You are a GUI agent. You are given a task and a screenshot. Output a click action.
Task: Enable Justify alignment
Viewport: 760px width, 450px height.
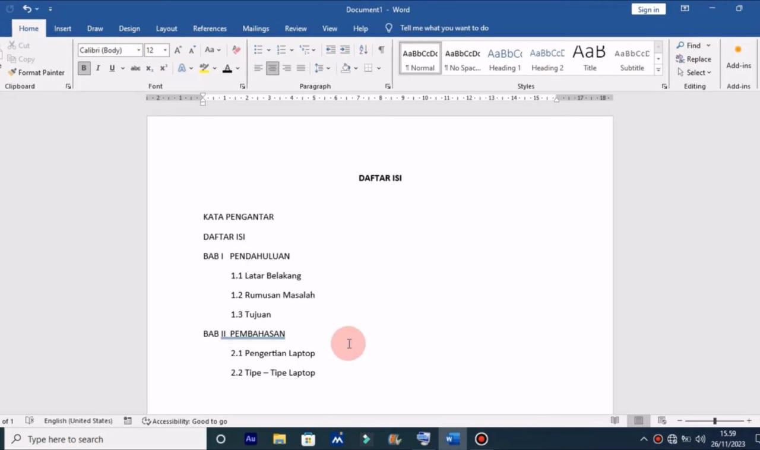(301, 68)
